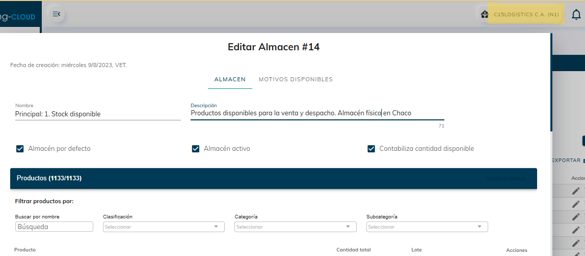
Task: Select the Almacen tab
Action: 230,80
